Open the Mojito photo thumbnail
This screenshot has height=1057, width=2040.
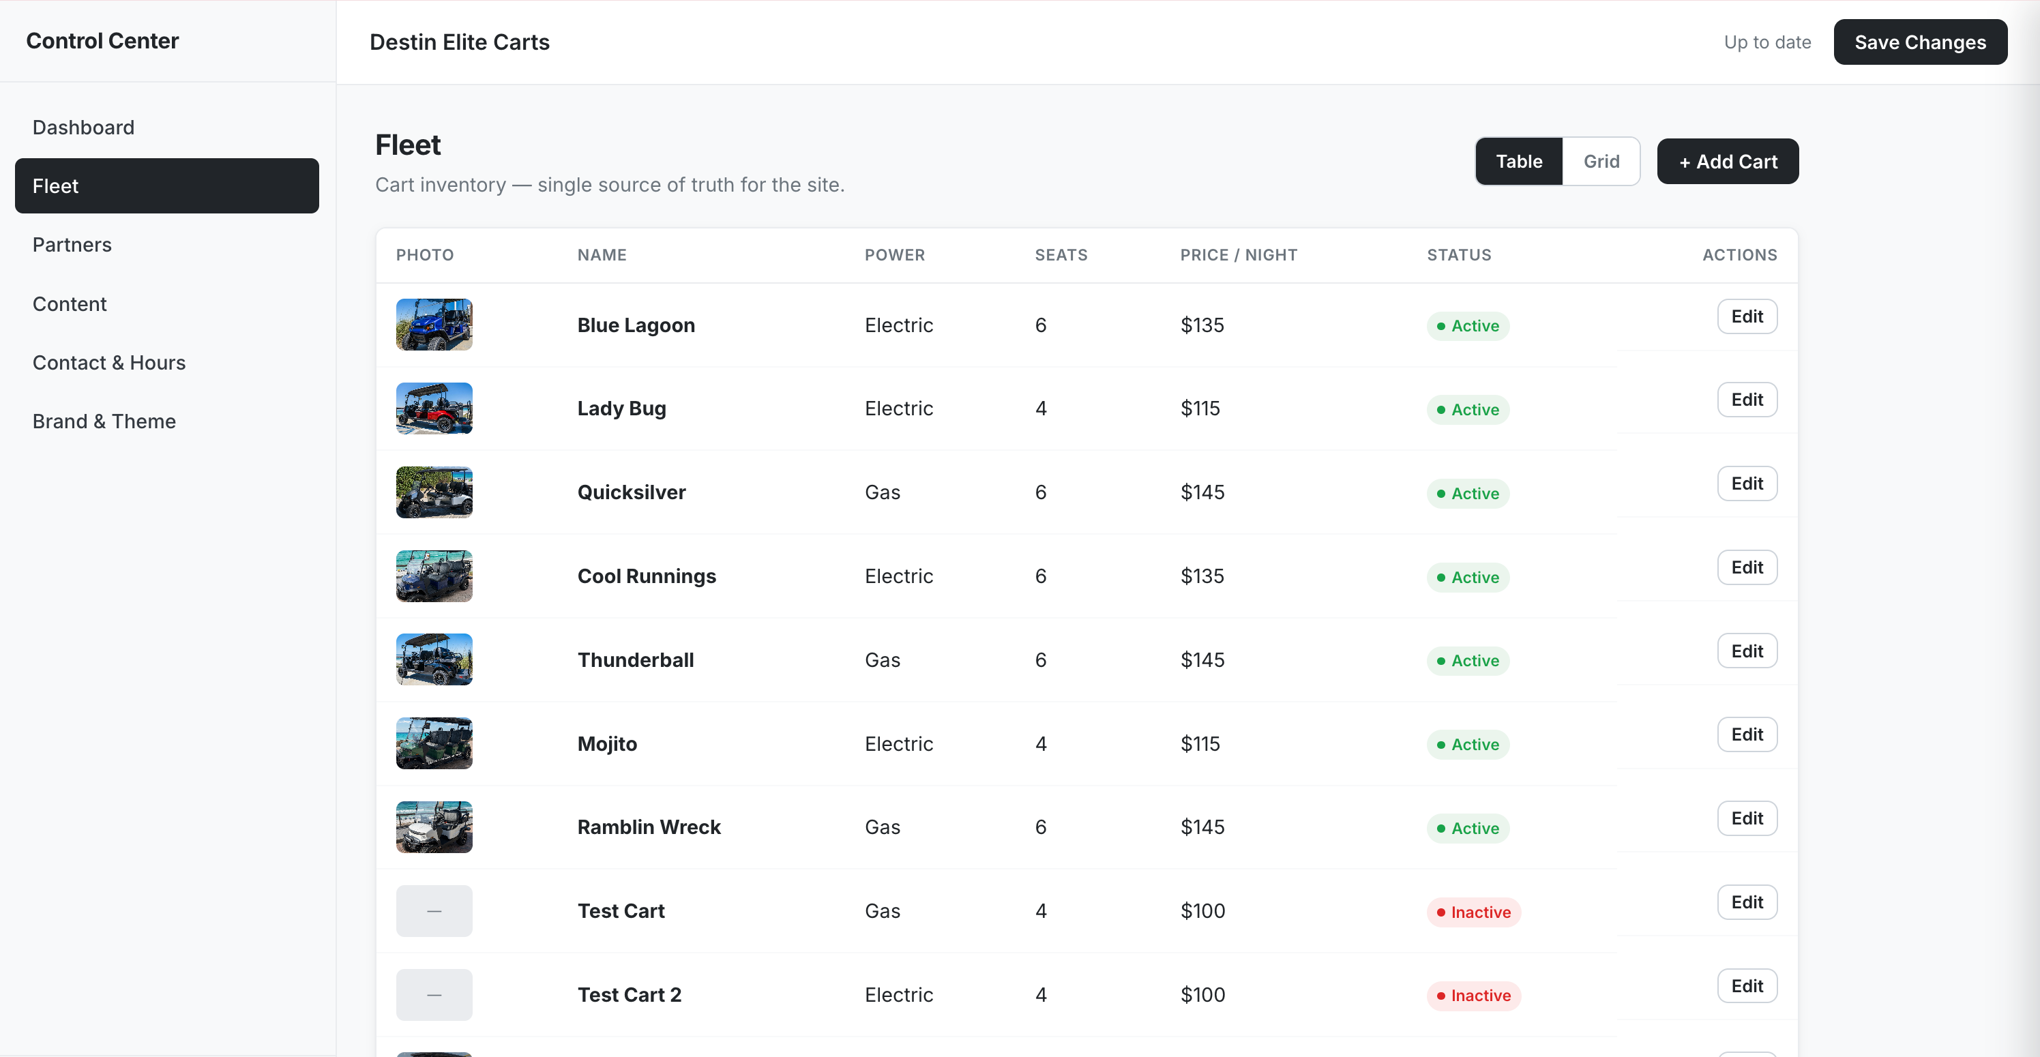(434, 743)
